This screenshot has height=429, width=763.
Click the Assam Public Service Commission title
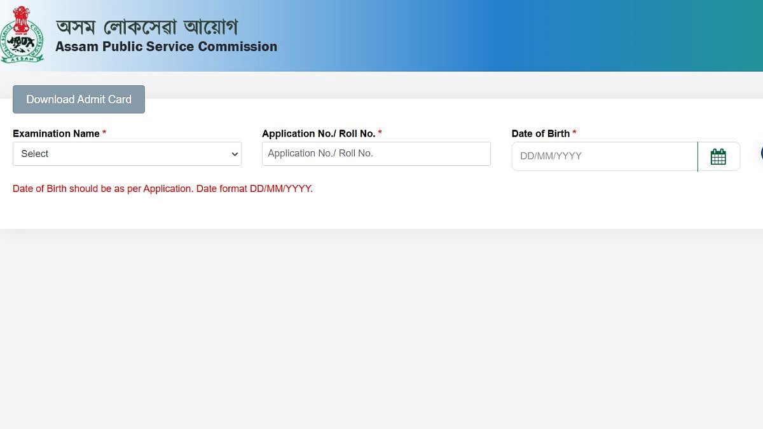pyautogui.click(x=166, y=47)
